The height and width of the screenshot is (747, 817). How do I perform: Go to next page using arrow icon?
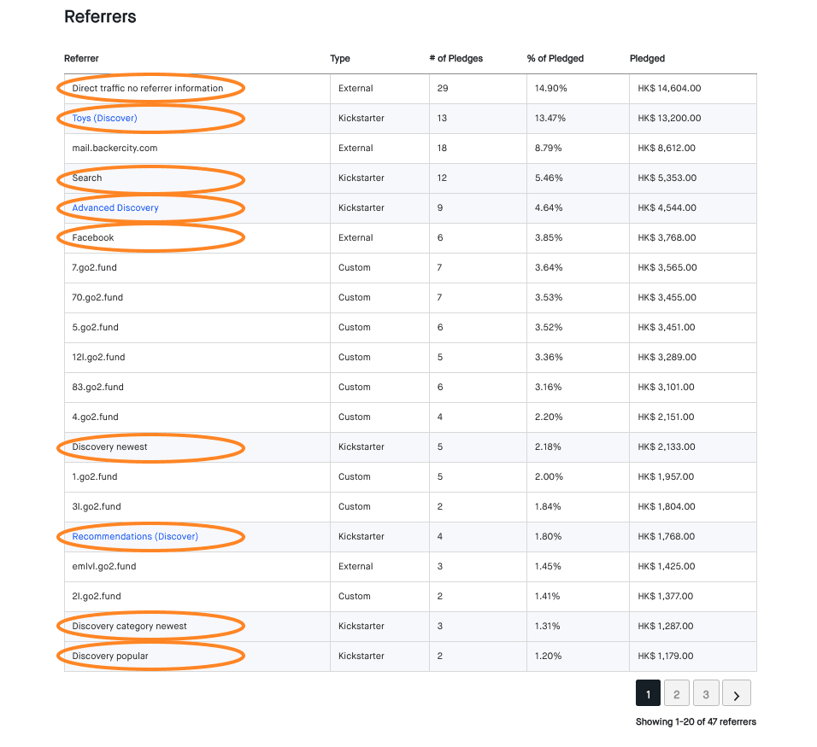click(736, 692)
